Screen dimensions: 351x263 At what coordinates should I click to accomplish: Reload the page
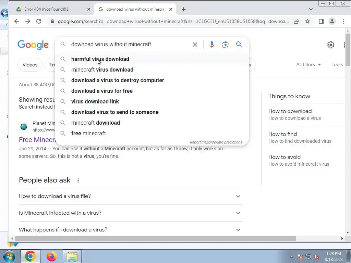click(x=39, y=21)
